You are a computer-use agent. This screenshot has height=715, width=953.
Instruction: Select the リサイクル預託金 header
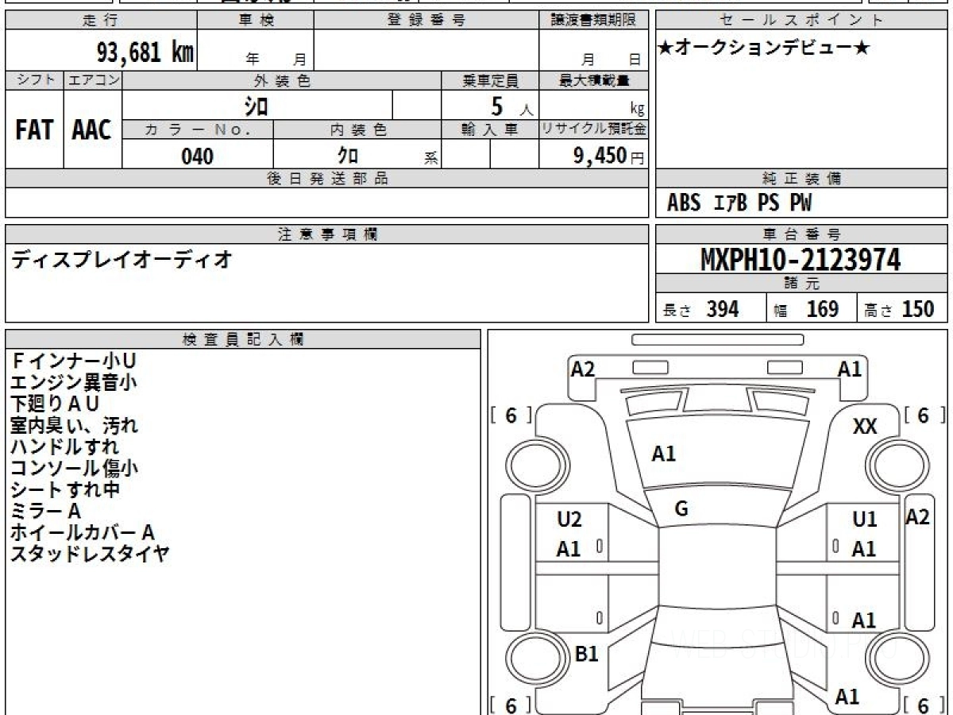[x=593, y=129]
